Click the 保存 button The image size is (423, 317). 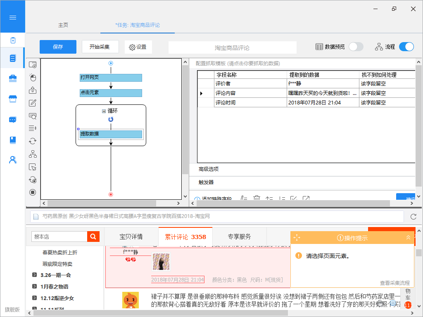(58, 47)
